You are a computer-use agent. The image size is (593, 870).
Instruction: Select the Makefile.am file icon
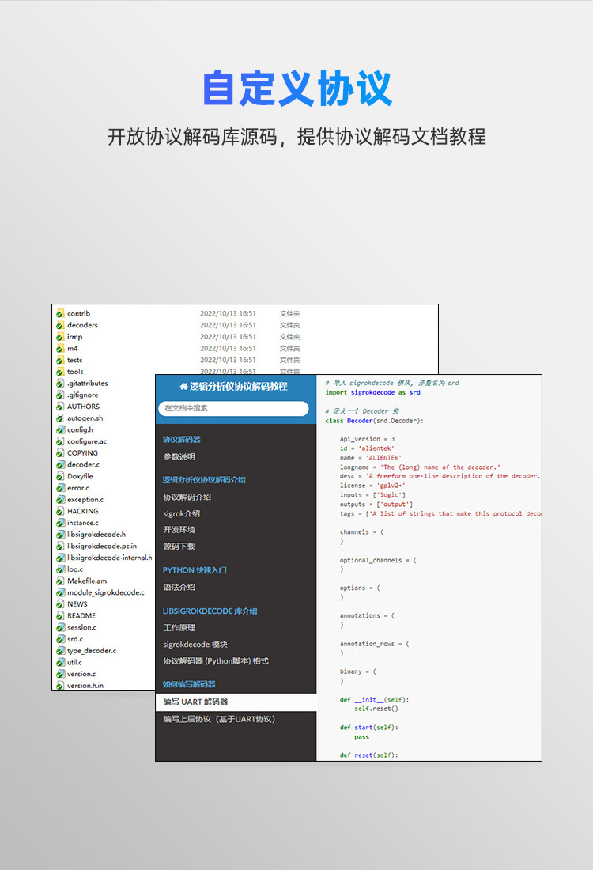click(x=60, y=581)
